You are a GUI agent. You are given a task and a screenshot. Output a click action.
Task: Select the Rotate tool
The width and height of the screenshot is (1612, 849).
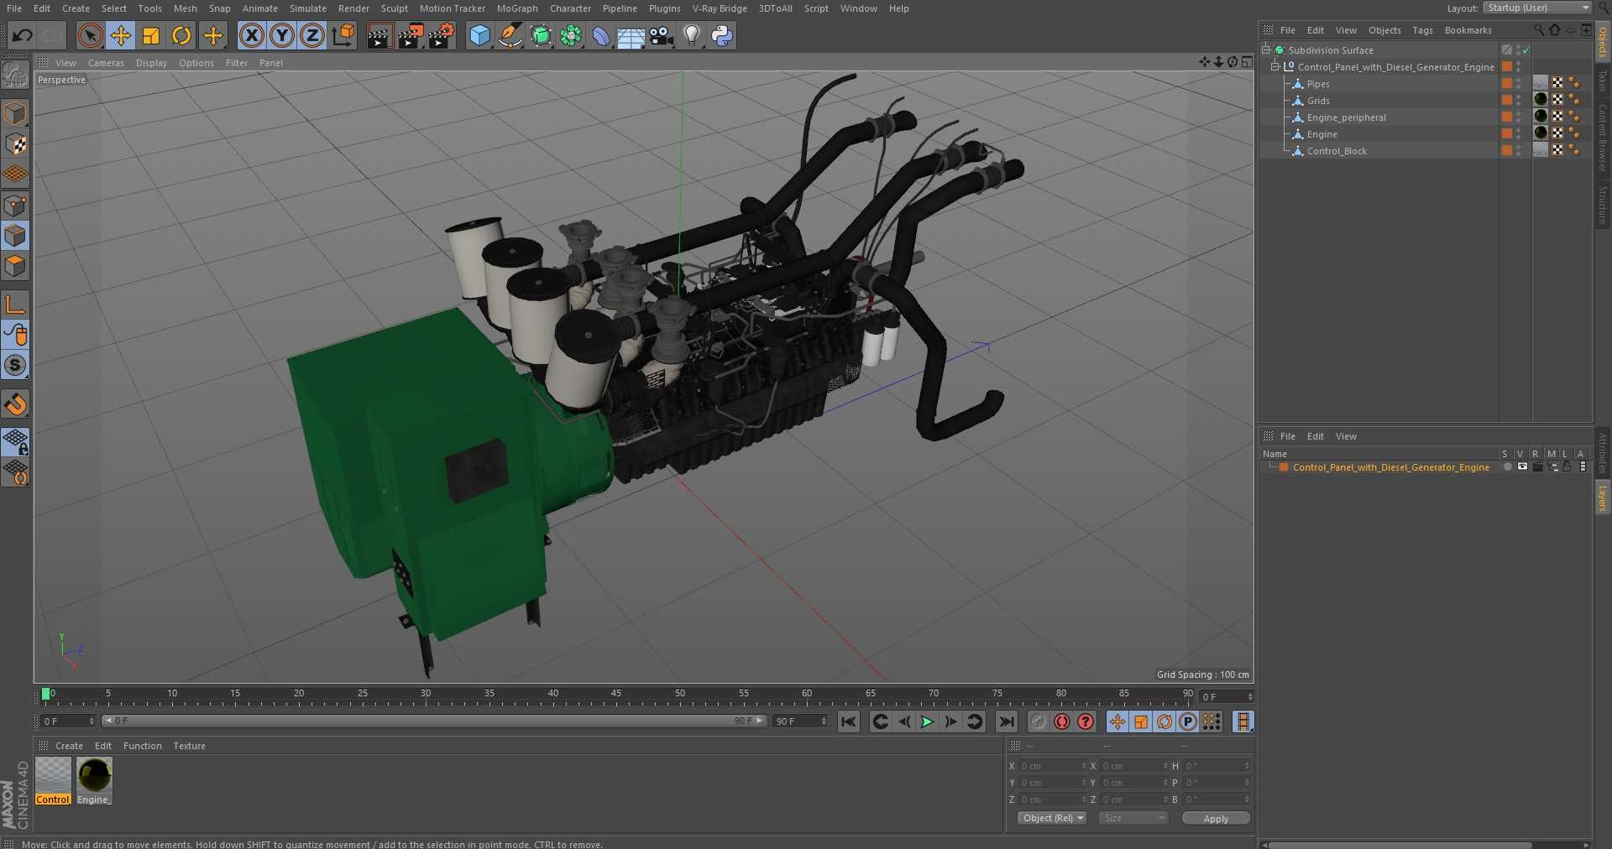(x=181, y=35)
